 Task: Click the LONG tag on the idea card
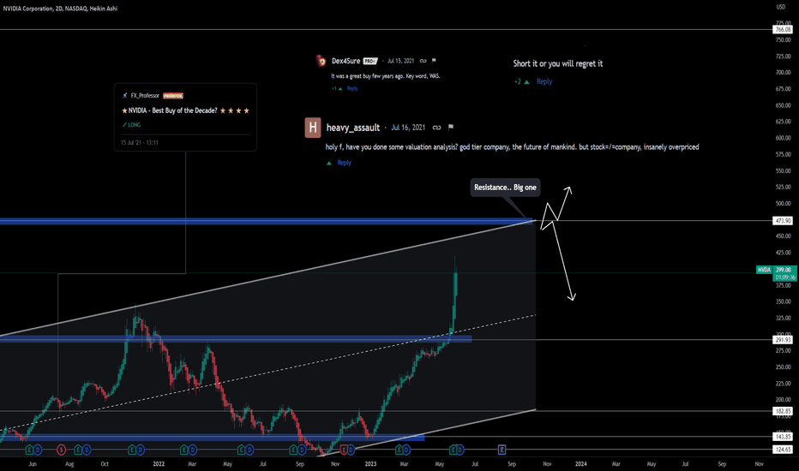[x=131, y=125]
